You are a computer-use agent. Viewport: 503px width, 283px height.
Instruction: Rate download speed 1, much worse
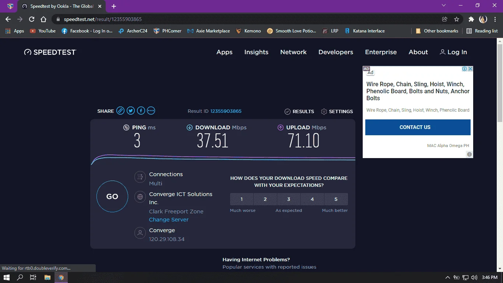click(242, 199)
